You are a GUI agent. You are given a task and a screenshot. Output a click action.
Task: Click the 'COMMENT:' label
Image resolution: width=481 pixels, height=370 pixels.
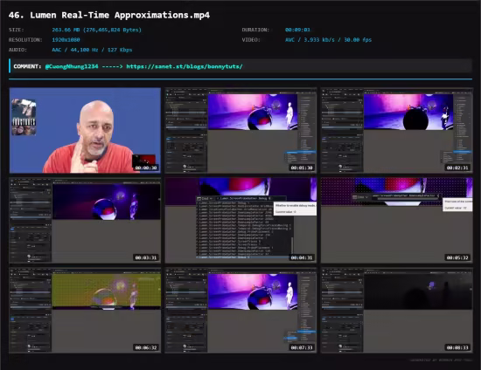(x=27, y=66)
